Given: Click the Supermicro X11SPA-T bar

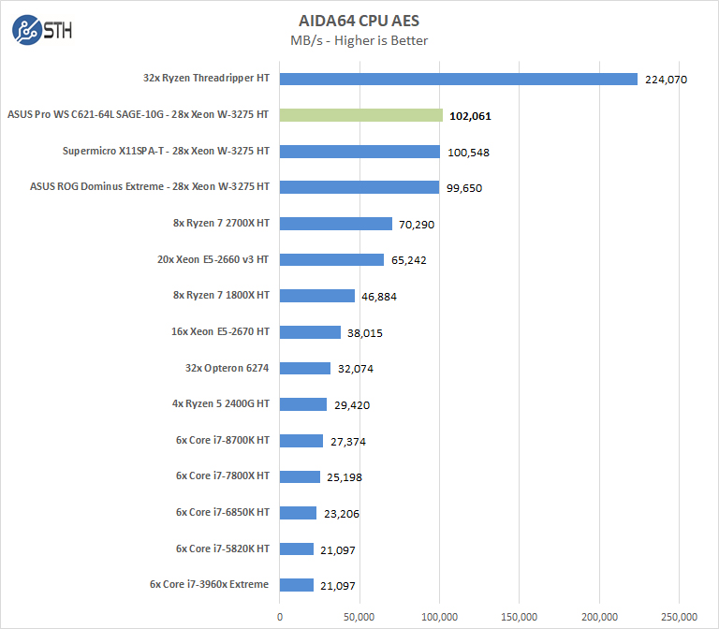Looking at the screenshot, I should click(359, 152).
